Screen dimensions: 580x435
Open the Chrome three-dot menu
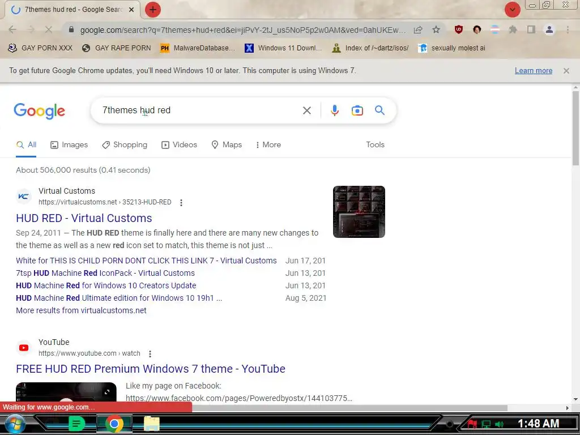coord(568,29)
